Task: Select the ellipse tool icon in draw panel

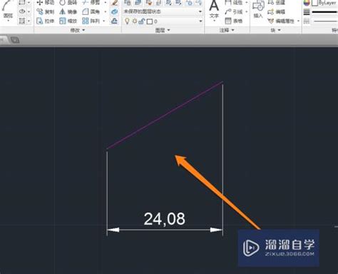Action: coord(22,11)
